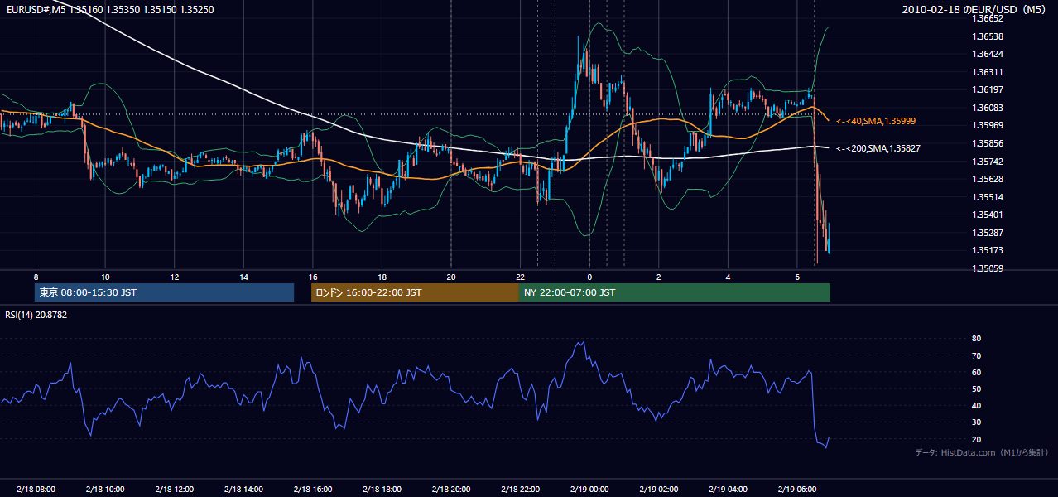This screenshot has width=1058, height=497.
Task: Click RSI scale value 80
Action: coord(977,339)
